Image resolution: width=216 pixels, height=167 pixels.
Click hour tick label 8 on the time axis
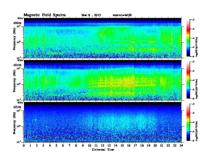(x=76, y=145)
